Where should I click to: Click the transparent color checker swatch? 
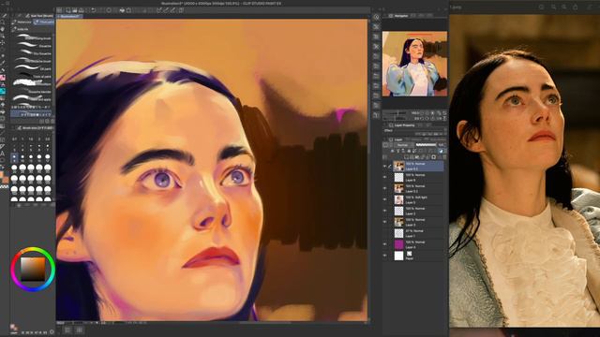[x=4, y=186]
